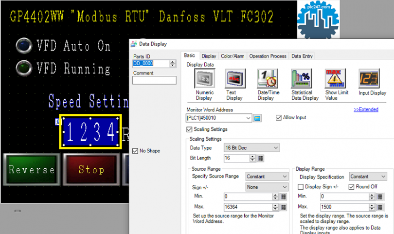Click the Speed Setting label on screen

[89, 101]
